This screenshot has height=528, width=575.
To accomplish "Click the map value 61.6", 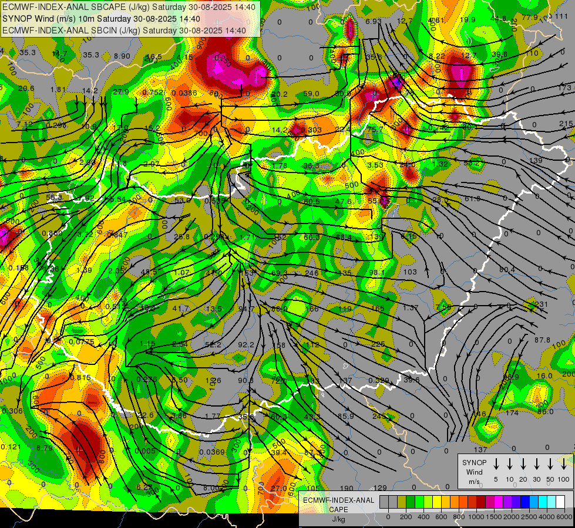I will point(472,198).
